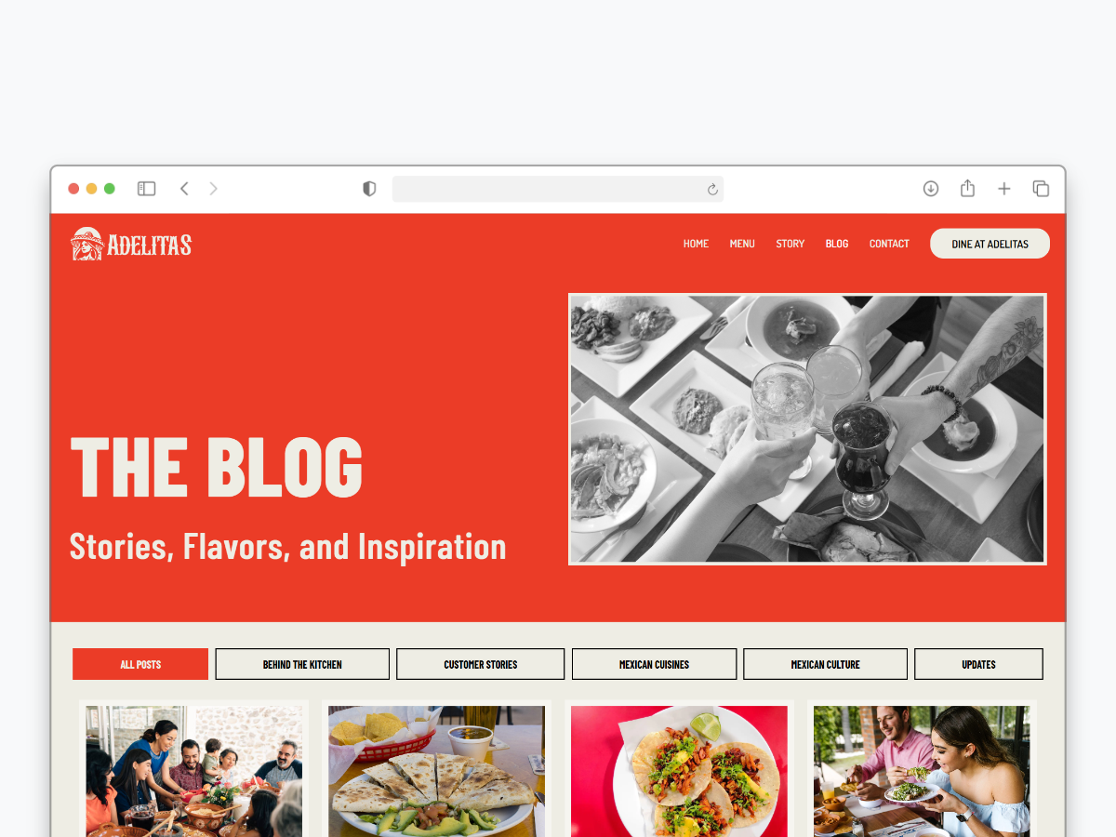Image resolution: width=1116 pixels, height=837 pixels.
Task: Go back with the left arrow
Action: pyautogui.click(x=184, y=189)
